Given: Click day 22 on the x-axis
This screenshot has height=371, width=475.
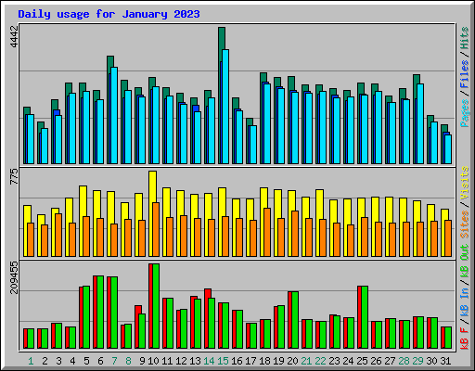Looking at the screenshot, I should point(320,361).
